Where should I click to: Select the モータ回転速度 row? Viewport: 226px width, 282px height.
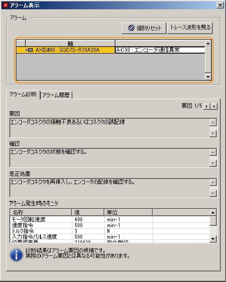110,220
